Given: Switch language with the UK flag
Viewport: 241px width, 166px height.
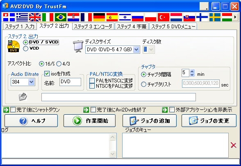Looking at the screenshot, I should coord(35,17).
